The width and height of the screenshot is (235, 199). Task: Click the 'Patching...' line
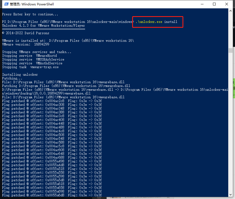coord(12,78)
